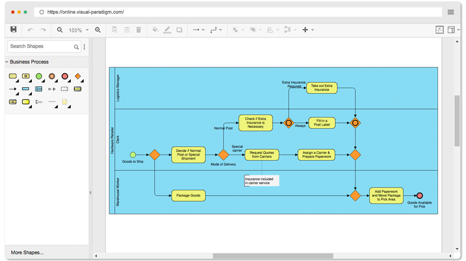Screen dimensions: 466x261
Task: Select the Mode of Delivery gateway
Action: [224, 155]
